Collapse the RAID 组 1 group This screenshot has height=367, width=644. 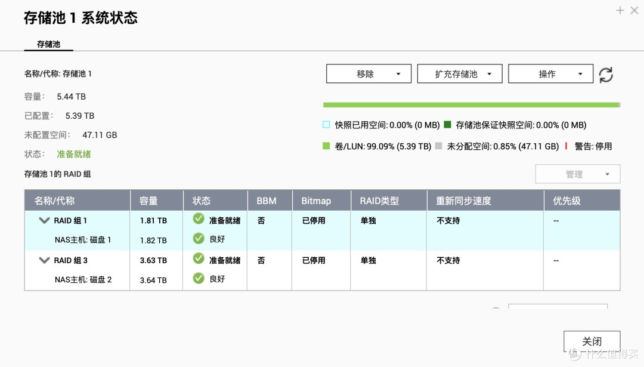(44, 220)
